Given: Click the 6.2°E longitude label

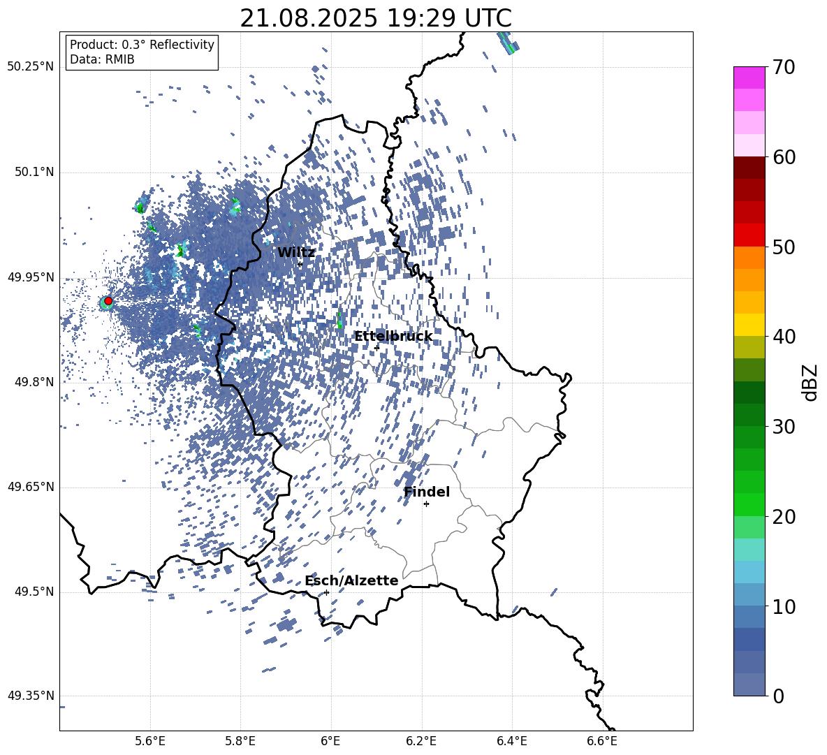Looking at the screenshot, I should tap(421, 741).
